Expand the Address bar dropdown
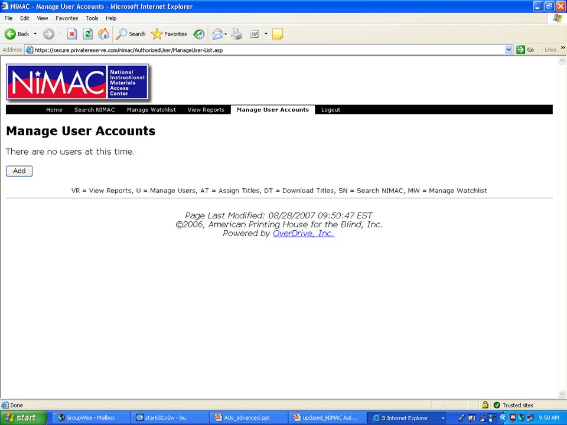This screenshot has width=567, height=425. [509, 50]
